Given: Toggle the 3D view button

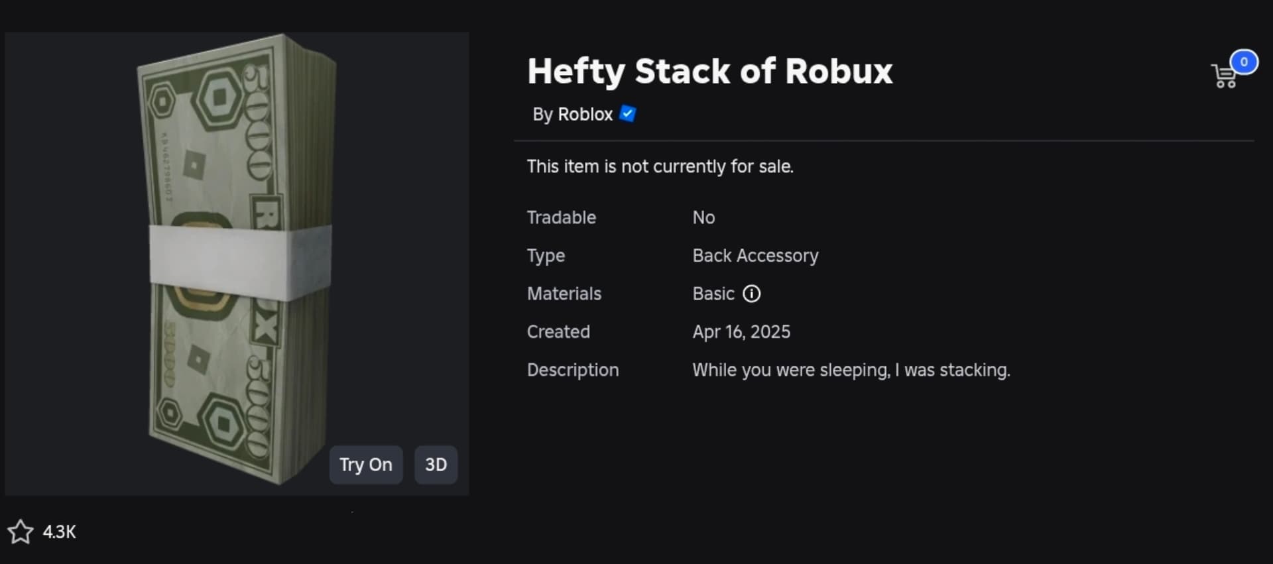Looking at the screenshot, I should coord(436,465).
